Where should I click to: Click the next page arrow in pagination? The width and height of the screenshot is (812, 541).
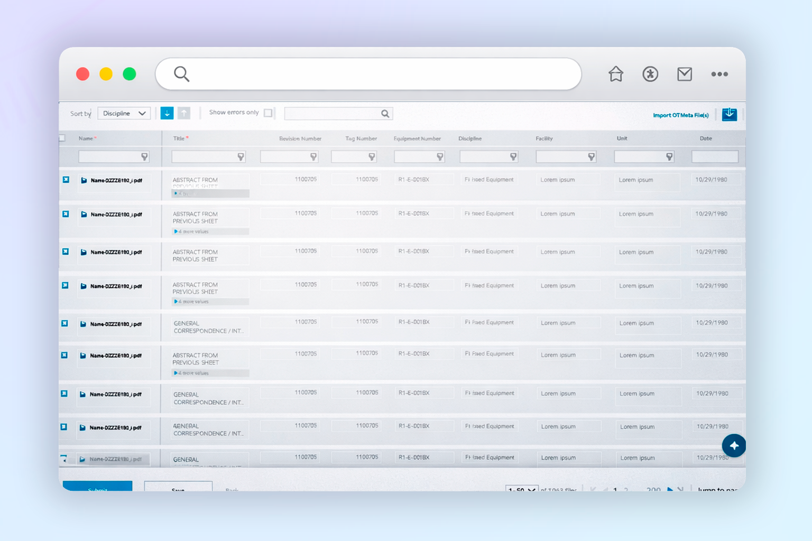670,490
